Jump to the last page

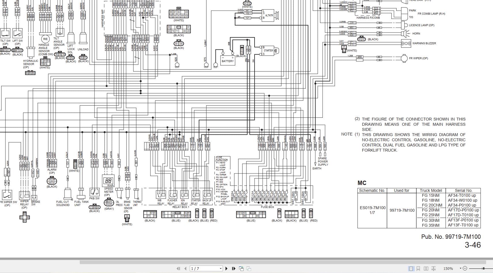coord(234,268)
